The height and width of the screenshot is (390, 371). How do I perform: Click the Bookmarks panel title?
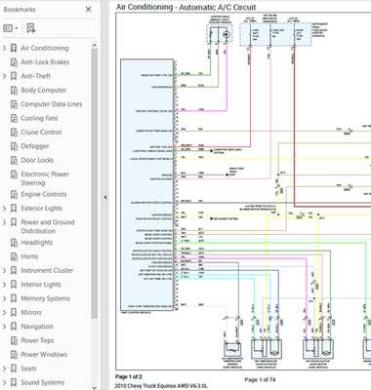20,10
